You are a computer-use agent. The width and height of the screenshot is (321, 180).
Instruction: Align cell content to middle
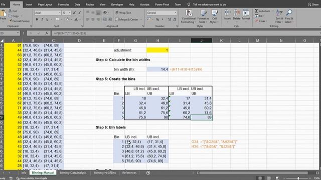[93, 12]
